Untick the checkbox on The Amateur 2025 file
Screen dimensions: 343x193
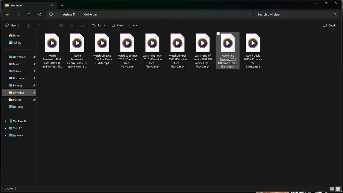point(218,34)
